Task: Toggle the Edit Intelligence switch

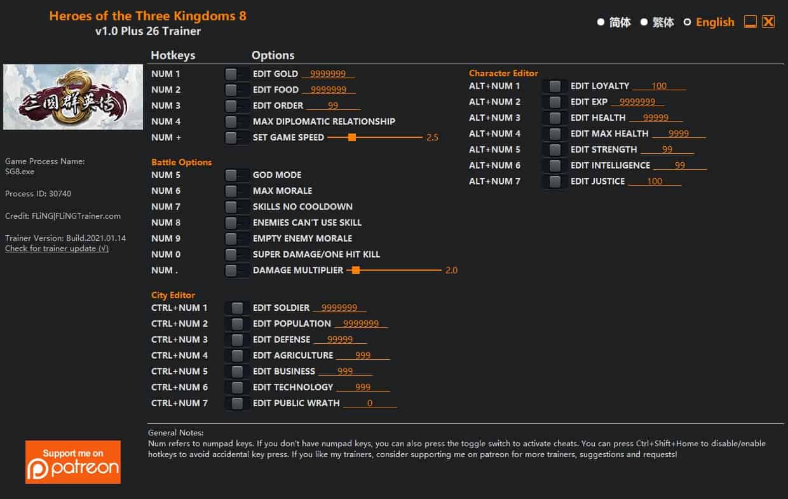Action: pyautogui.click(x=555, y=165)
